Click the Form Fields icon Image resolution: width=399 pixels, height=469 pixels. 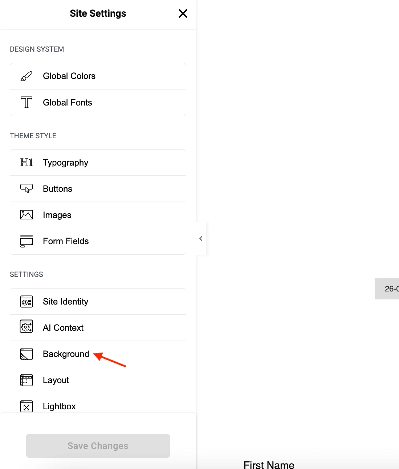coord(26,241)
